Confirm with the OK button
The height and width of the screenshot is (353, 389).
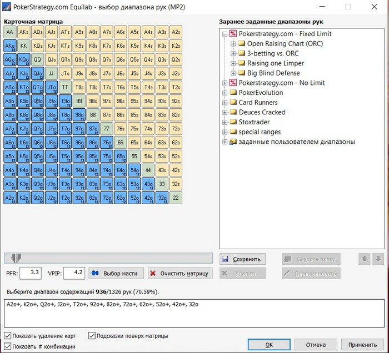point(269,345)
